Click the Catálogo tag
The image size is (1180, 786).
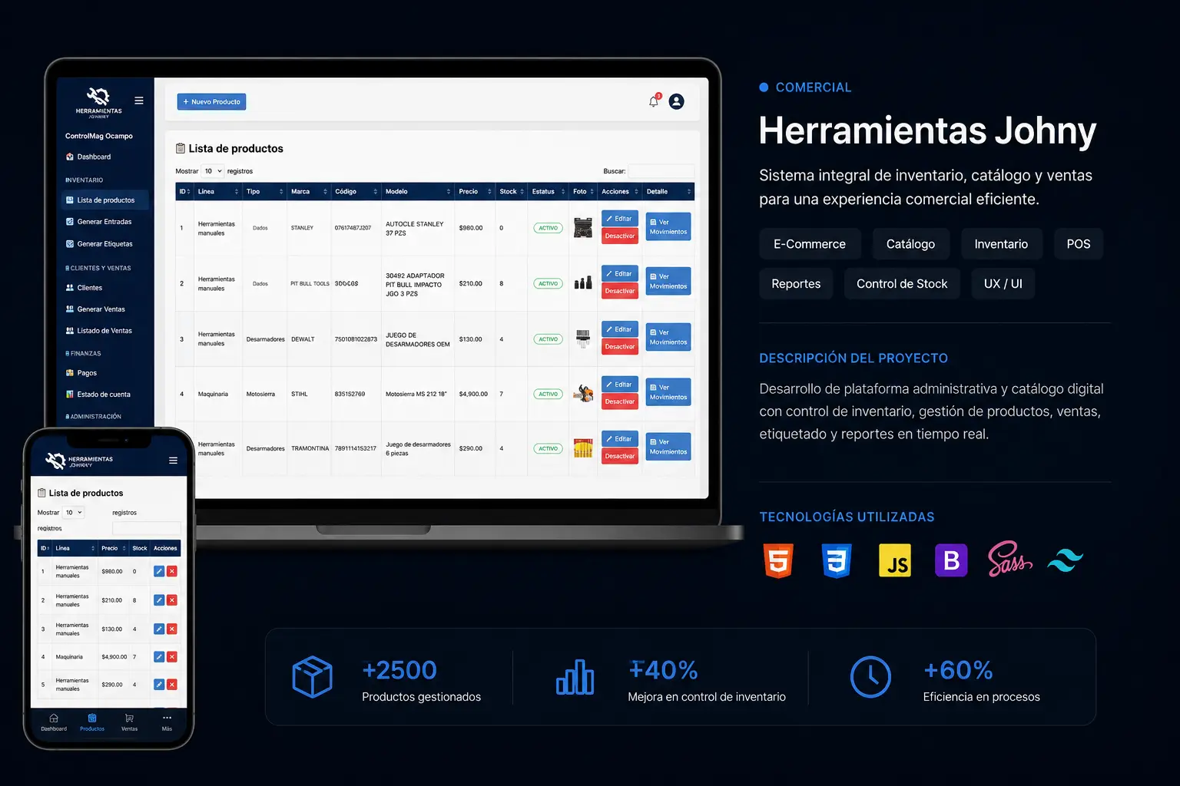910,244
